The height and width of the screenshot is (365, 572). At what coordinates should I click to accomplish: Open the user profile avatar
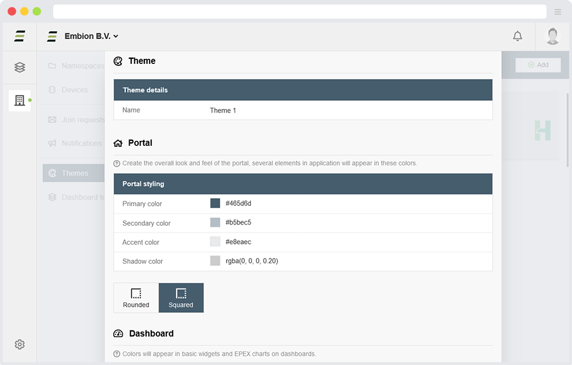553,36
